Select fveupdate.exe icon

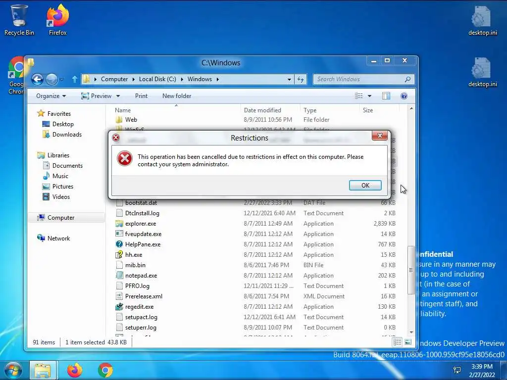point(119,234)
